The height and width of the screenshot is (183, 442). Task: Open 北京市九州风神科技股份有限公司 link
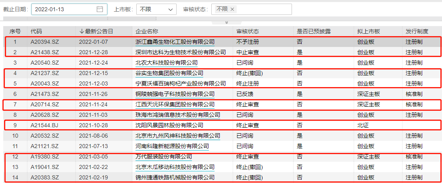tap(178, 136)
